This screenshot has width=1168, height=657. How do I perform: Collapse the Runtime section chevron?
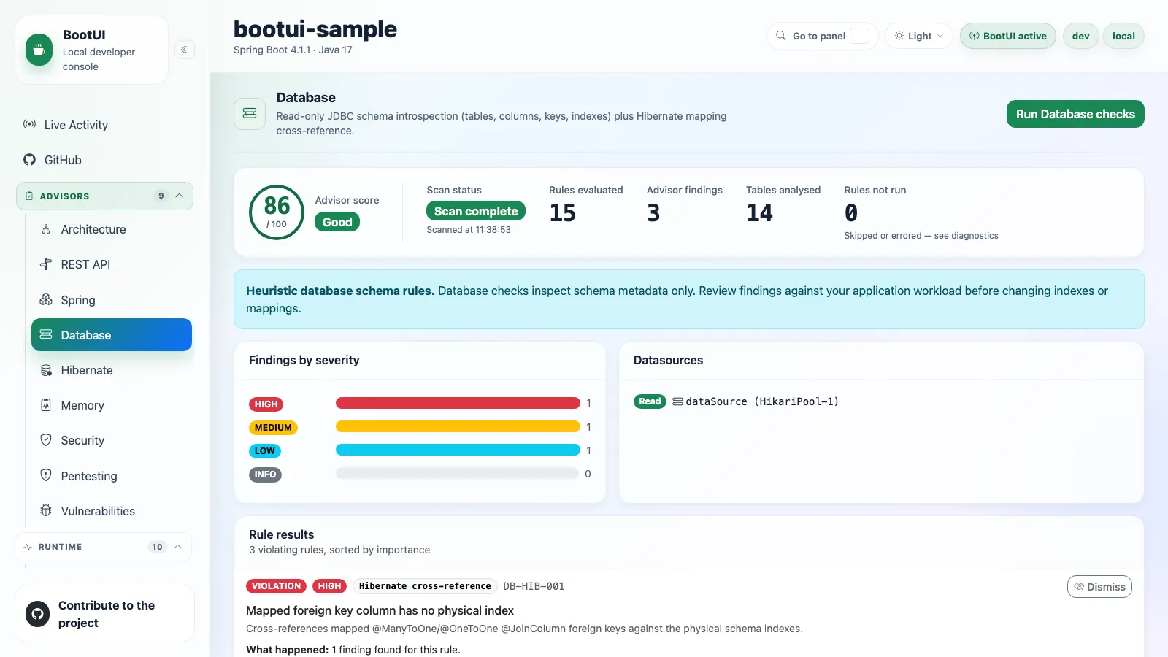tap(178, 547)
